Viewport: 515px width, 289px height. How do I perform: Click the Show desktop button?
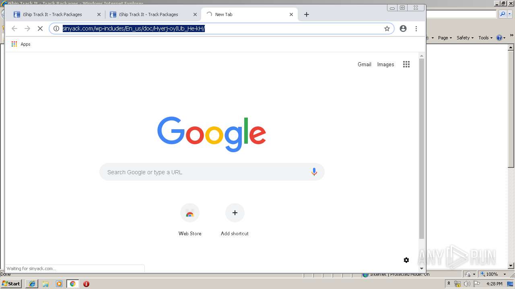point(511,284)
